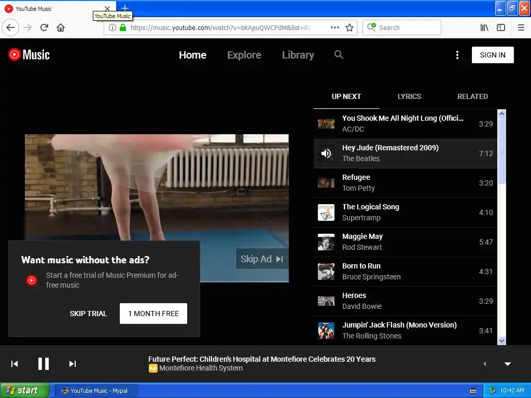This screenshot has width=531, height=398.
Task: Open the browser library icon
Action: pyautogui.click(x=484, y=27)
